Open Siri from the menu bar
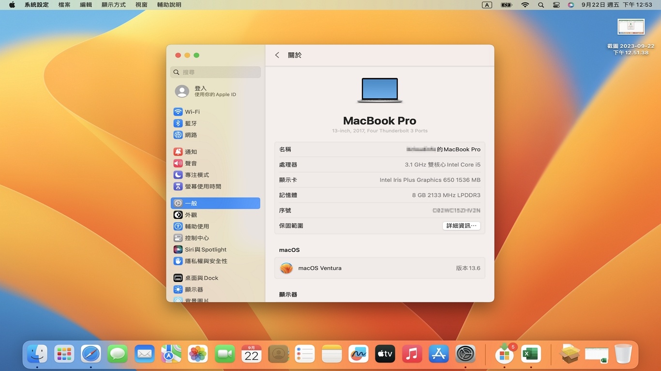 tap(571, 5)
